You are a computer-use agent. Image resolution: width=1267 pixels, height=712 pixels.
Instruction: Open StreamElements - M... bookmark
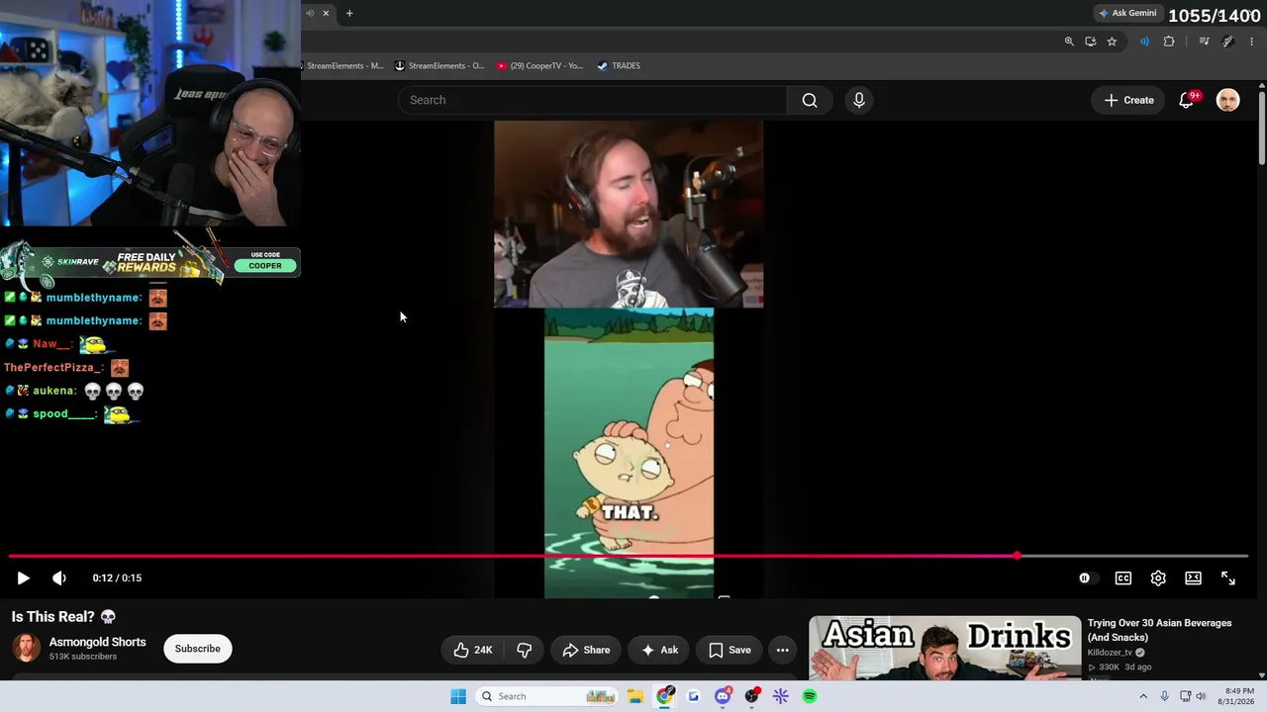click(x=342, y=66)
